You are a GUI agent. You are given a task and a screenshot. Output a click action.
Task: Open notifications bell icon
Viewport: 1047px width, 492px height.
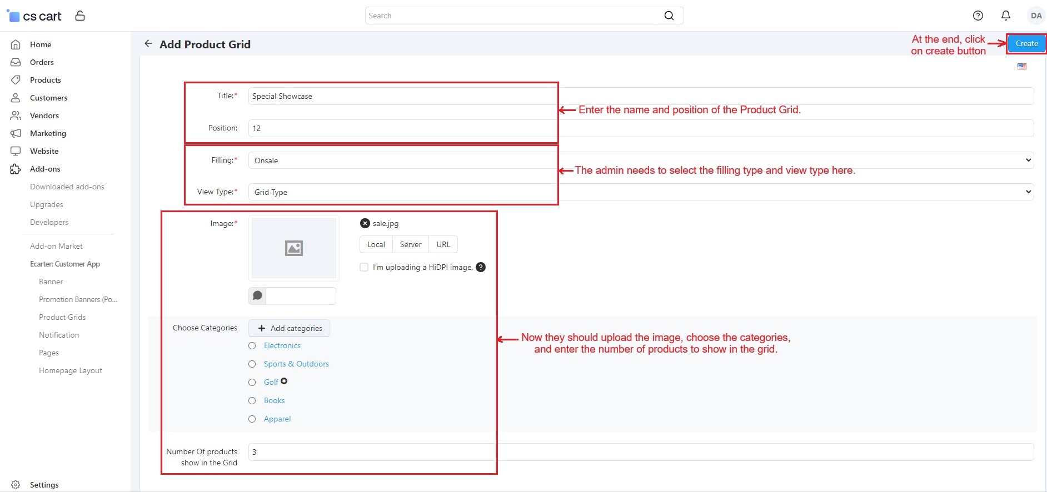tap(1006, 16)
